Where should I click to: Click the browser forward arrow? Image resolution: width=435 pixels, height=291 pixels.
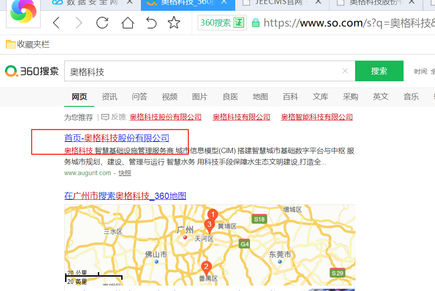tap(79, 23)
